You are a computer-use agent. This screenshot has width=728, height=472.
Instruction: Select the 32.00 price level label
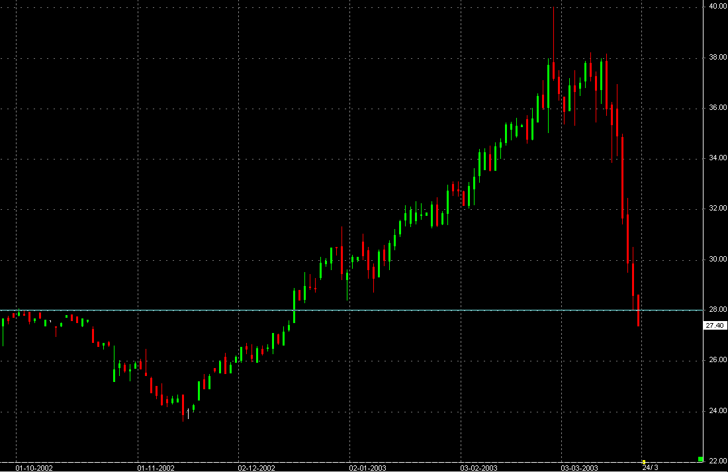coord(717,209)
